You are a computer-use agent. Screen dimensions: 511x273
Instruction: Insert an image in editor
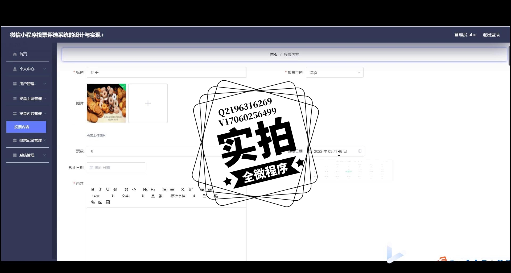click(100, 202)
